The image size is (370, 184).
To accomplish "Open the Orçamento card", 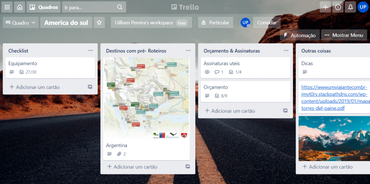I will click(x=245, y=91).
